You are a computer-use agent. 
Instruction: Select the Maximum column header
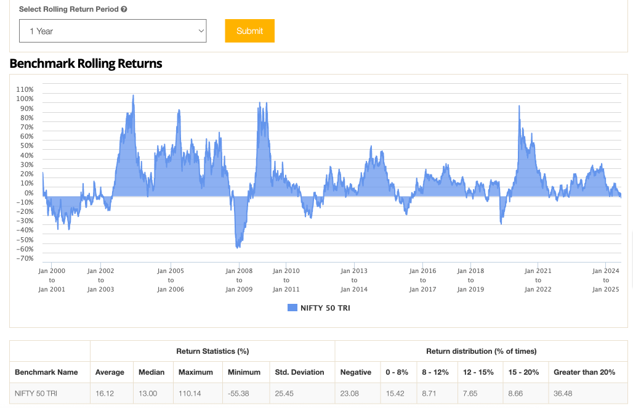point(196,372)
